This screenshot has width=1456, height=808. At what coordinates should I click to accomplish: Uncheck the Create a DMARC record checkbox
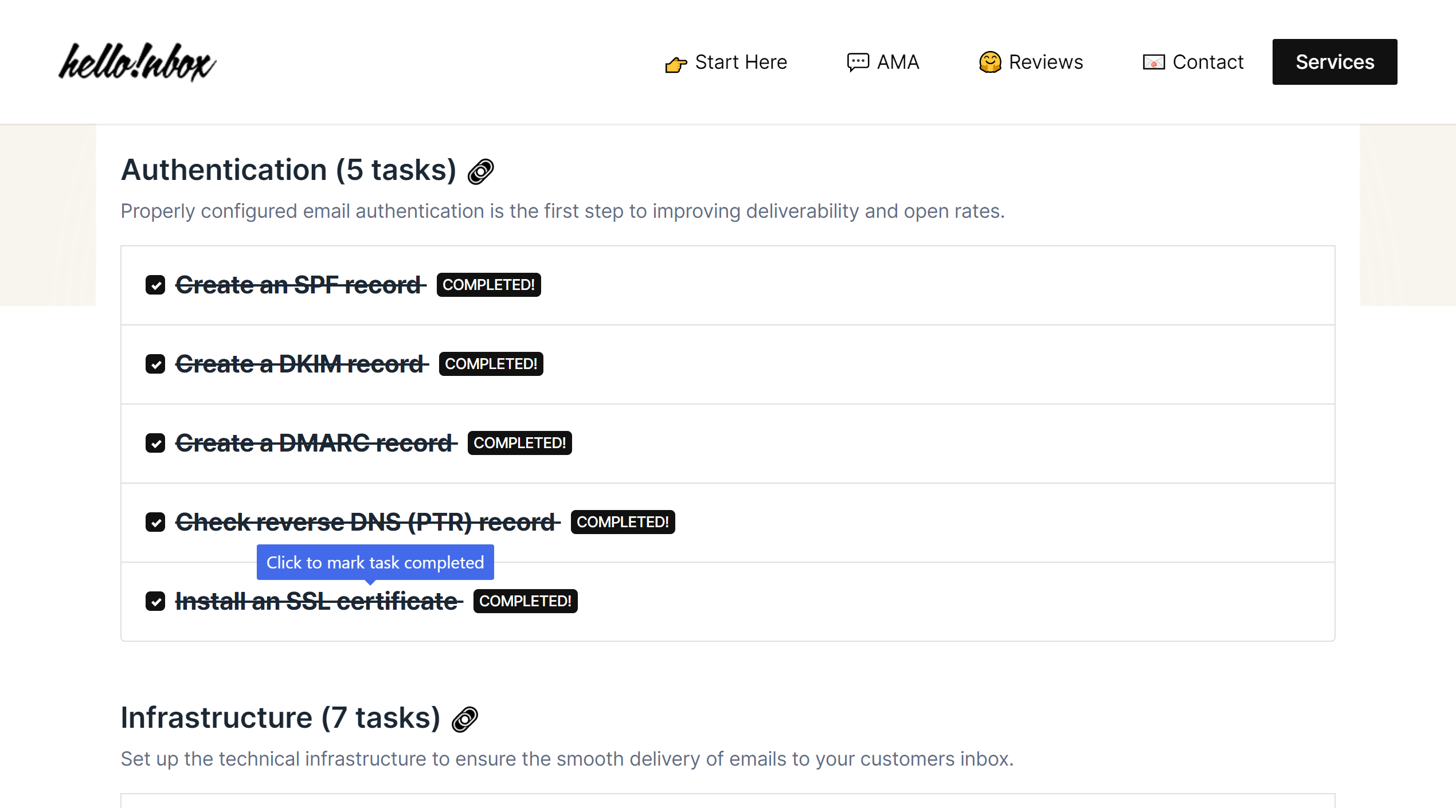[155, 443]
